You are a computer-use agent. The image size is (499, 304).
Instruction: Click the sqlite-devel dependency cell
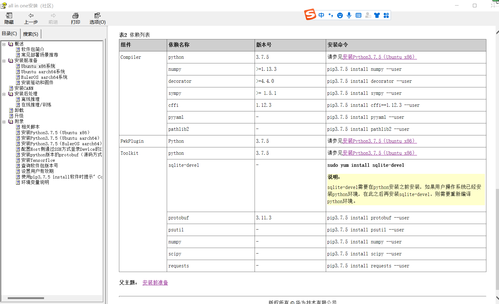[211, 186]
